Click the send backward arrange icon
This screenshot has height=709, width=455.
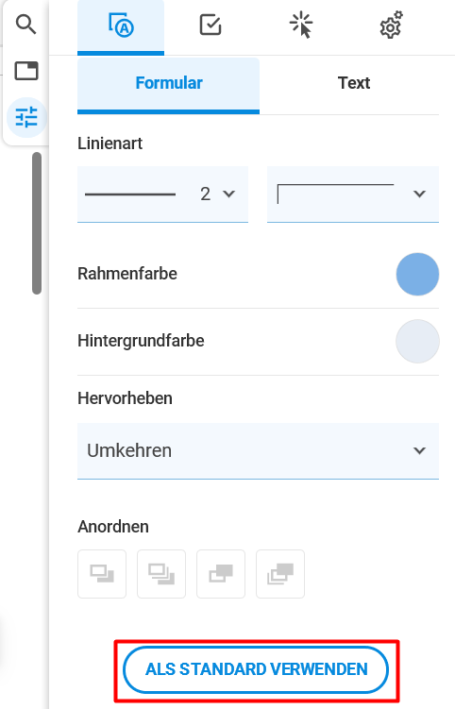tap(221, 574)
